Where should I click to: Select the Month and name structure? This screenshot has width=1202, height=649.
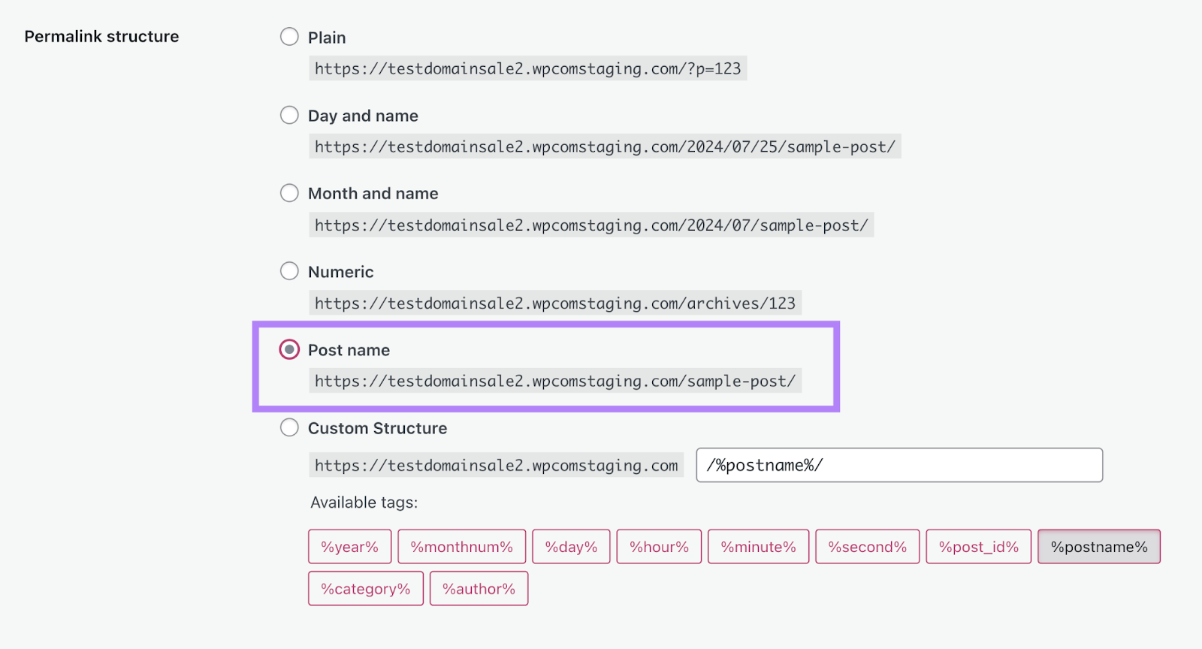pyautogui.click(x=289, y=192)
